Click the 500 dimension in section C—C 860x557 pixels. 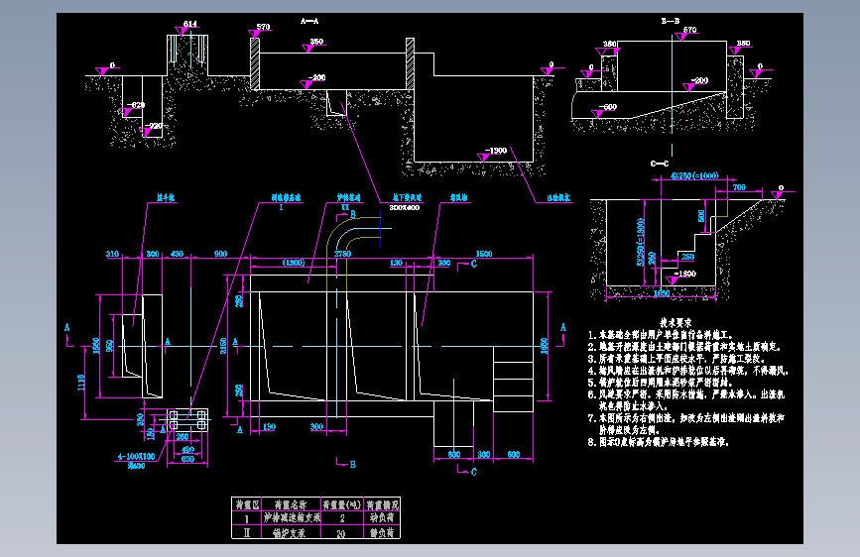[x=701, y=215]
